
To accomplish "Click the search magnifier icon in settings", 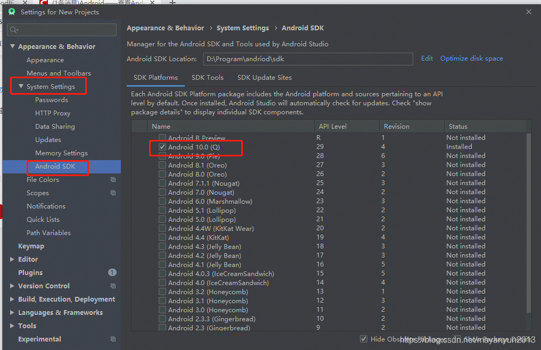I will click(14, 30).
